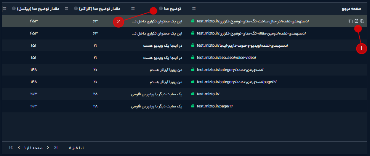Select character count ۶۳ in دومین-مقاله row
This screenshot has height=156, width=370.
(95, 33)
